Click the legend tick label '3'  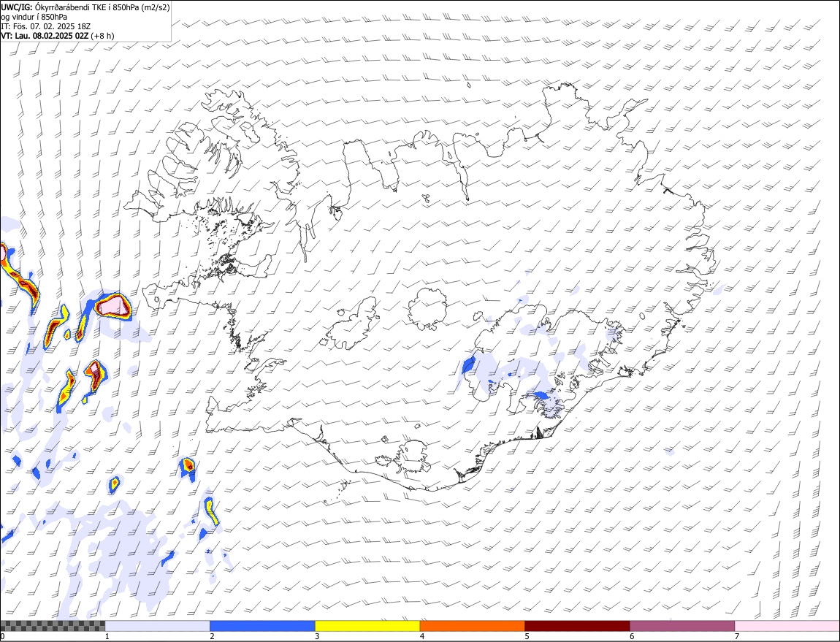[x=317, y=636]
